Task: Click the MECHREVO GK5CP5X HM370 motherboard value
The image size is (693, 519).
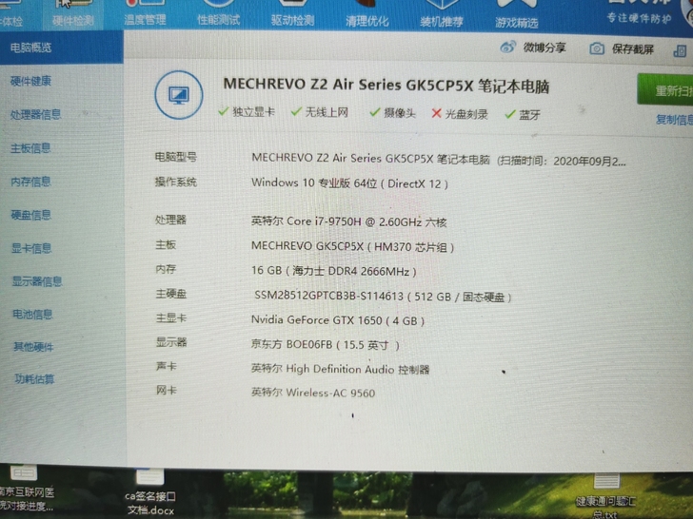Action: pyautogui.click(x=352, y=246)
